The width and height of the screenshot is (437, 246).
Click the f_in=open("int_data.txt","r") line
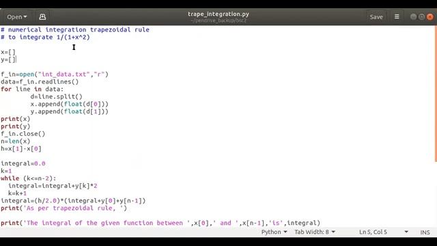pyautogui.click(x=55, y=74)
